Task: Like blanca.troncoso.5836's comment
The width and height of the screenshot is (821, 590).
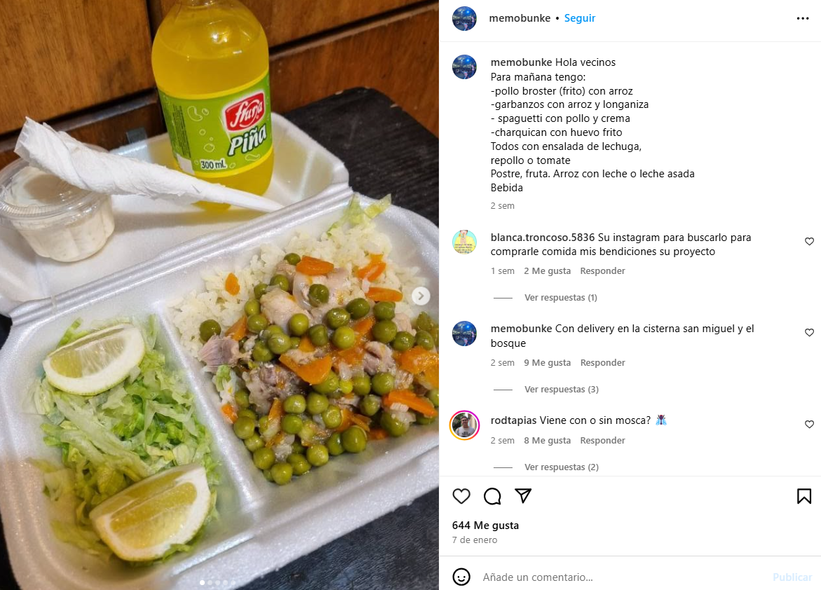Action: click(809, 241)
